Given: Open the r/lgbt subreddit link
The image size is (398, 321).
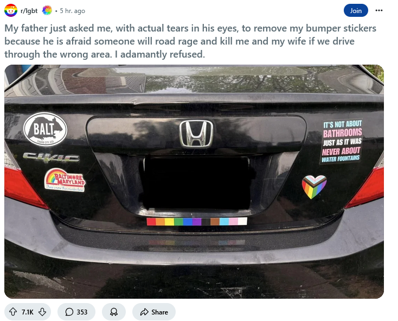Looking at the screenshot, I should pyautogui.click(x=29, y=11).
